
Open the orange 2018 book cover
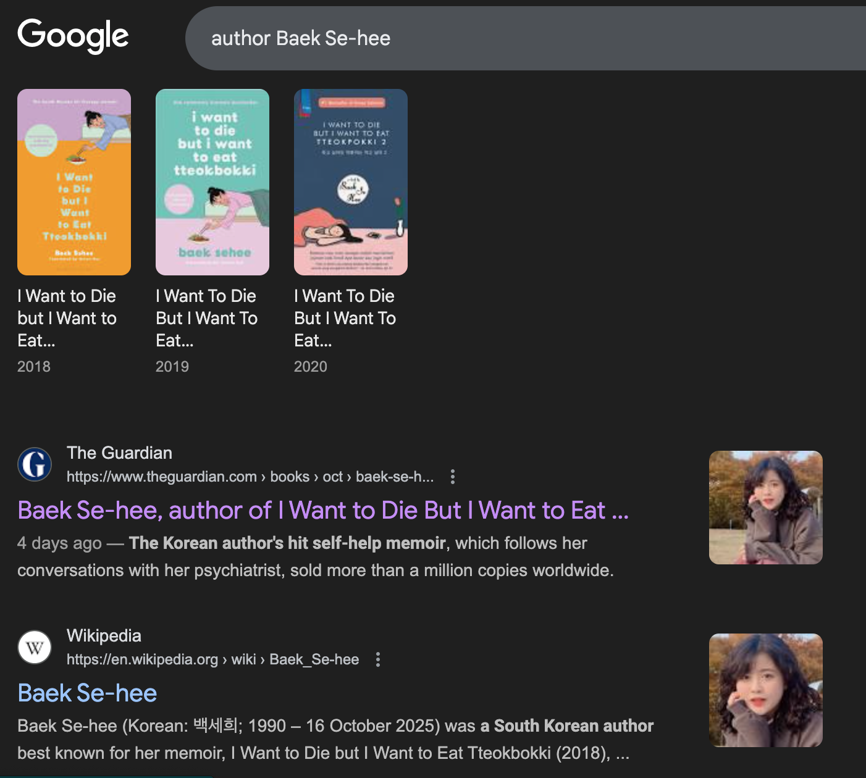pyautogui.click(x=74, y=182)
